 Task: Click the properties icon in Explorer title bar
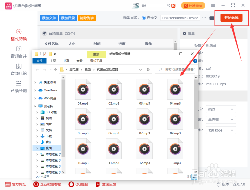point(45,54)
